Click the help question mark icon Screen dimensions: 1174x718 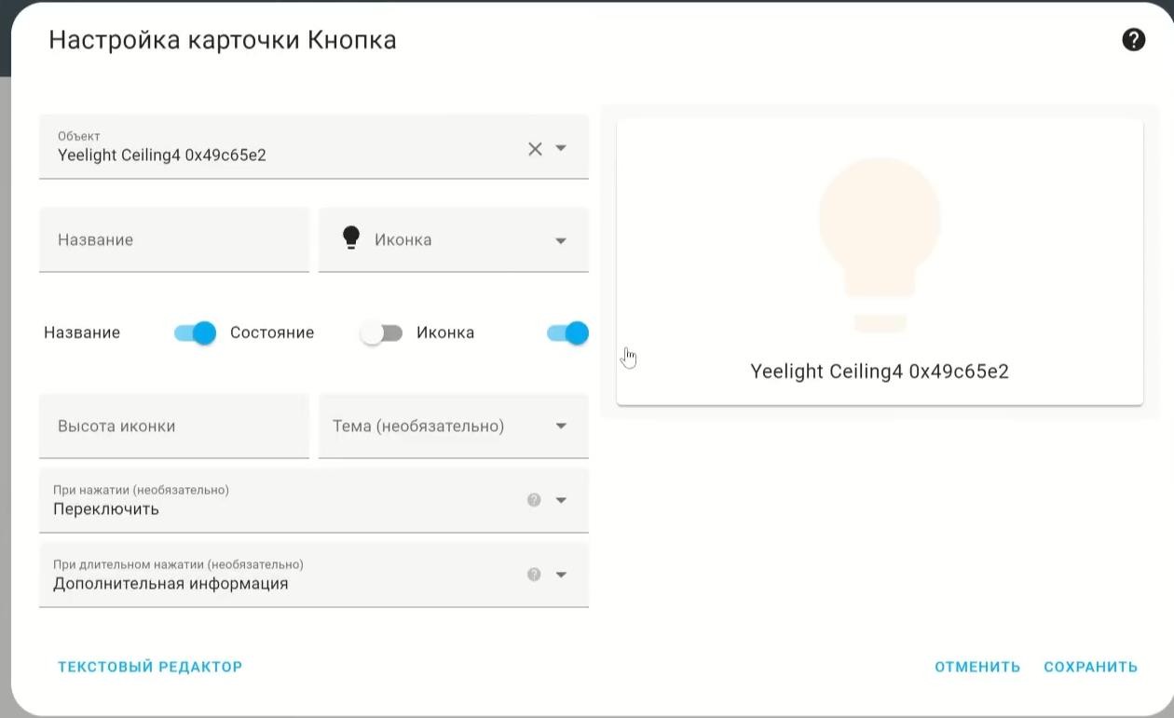(x=1133, y=40)
